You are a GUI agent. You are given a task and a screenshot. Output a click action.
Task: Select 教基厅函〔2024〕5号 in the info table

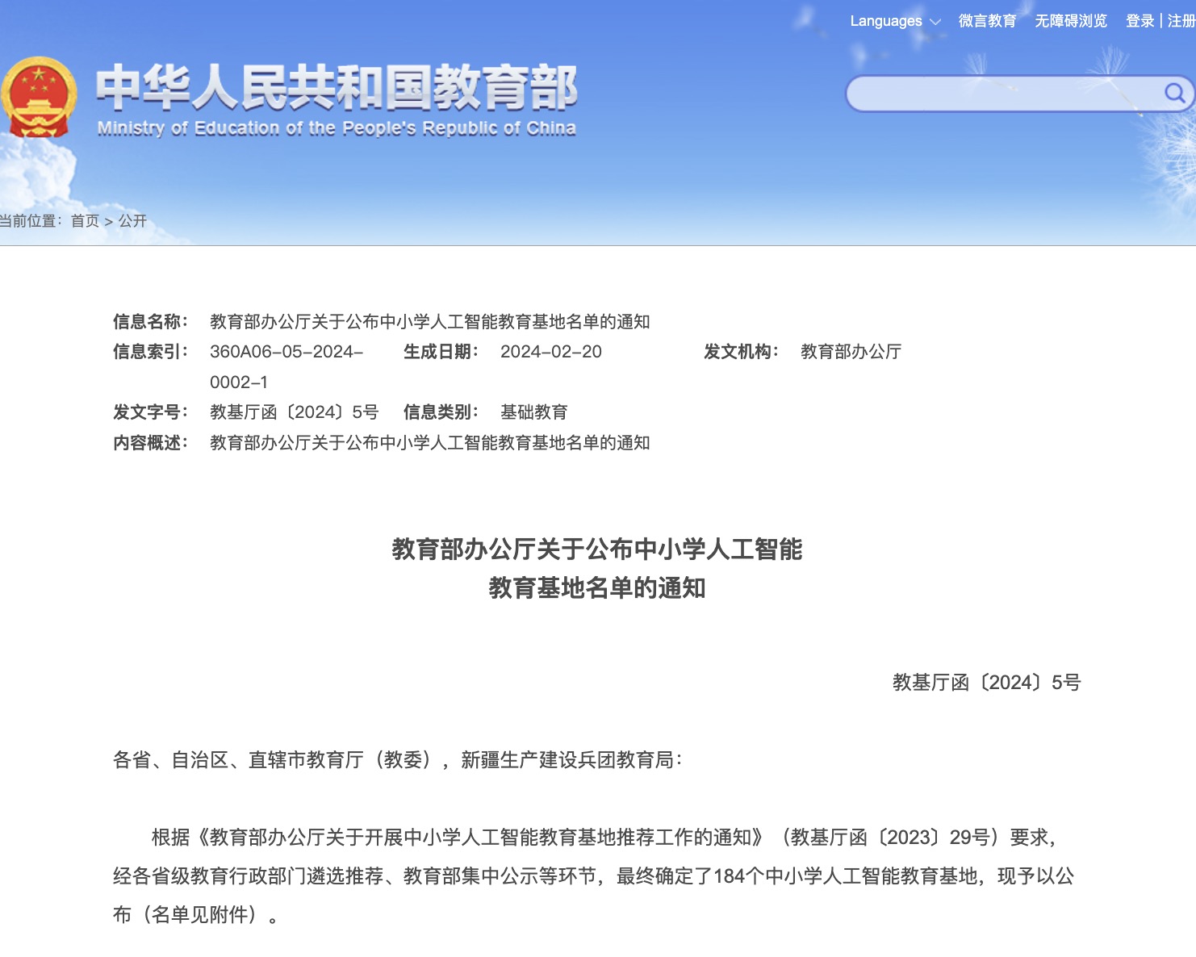pos(294,412)
